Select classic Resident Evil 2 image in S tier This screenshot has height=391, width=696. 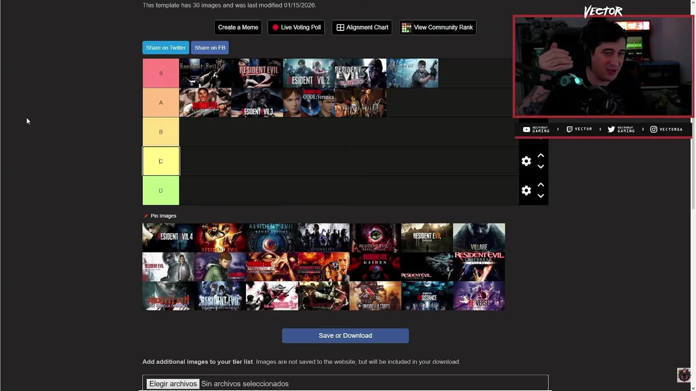point(257,73)
